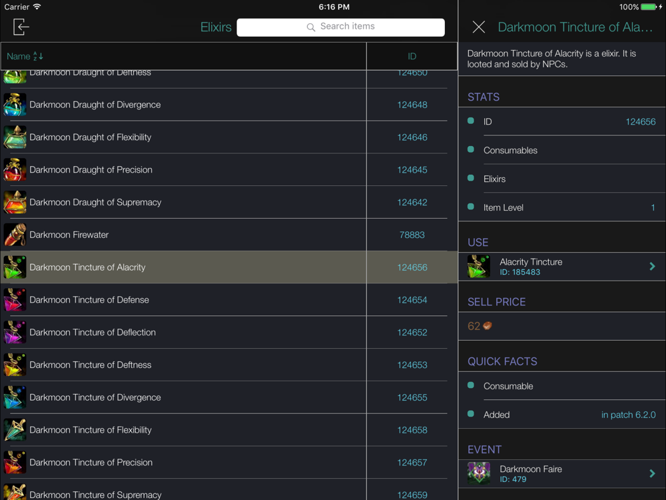Click the Elixirs title in top bar
Viewport: 666px width, 500px height.
tap(216, 27)
